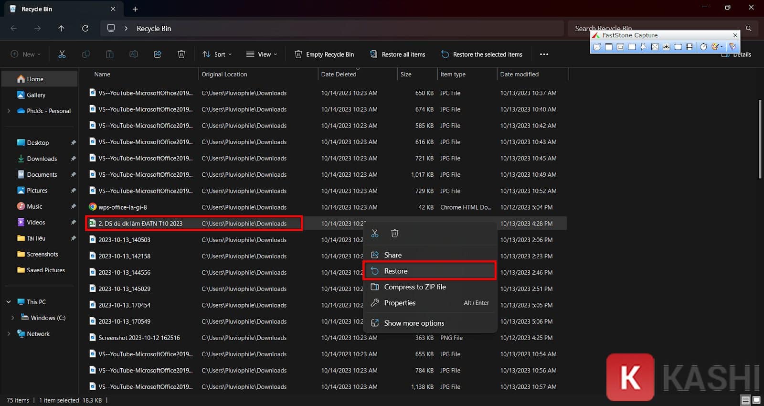Expand the This PC tree node

coord(9,302)
